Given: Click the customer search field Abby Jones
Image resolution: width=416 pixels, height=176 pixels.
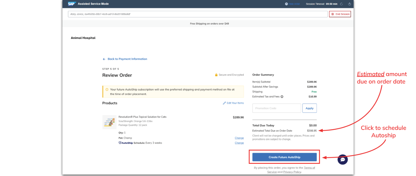Looking at the screenshot, I should coord(198,14).
